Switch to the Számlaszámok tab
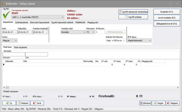The height and width of the screenshot is (112, 182). point(22,22)
